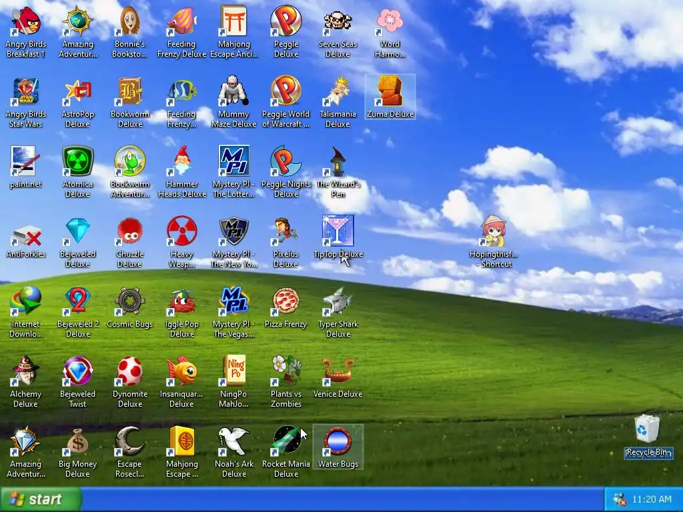
Task: Select the Insaniquarium Deluxe fish icon
Action: click(x=181, y=371)
